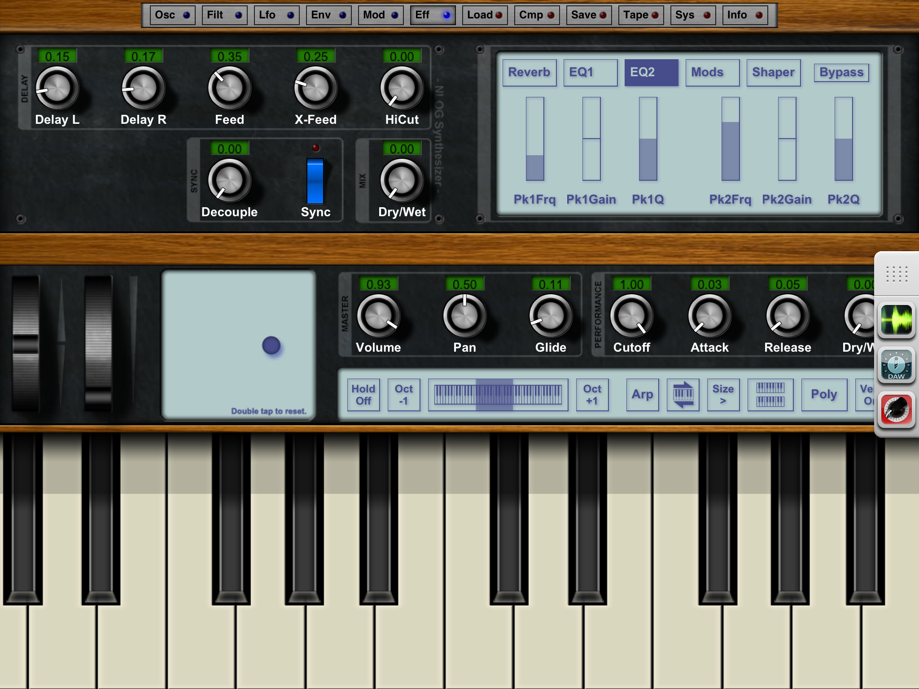Viewport: 919px width, 689px height.
Task: Click the keyboard range mini-strip
Action: click(498, 395)
